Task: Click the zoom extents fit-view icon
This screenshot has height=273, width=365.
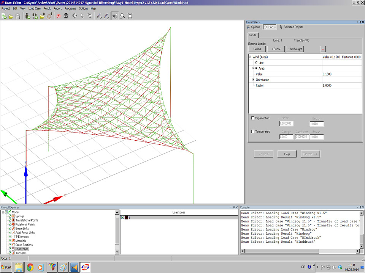Action: click(x=130, y=16)
